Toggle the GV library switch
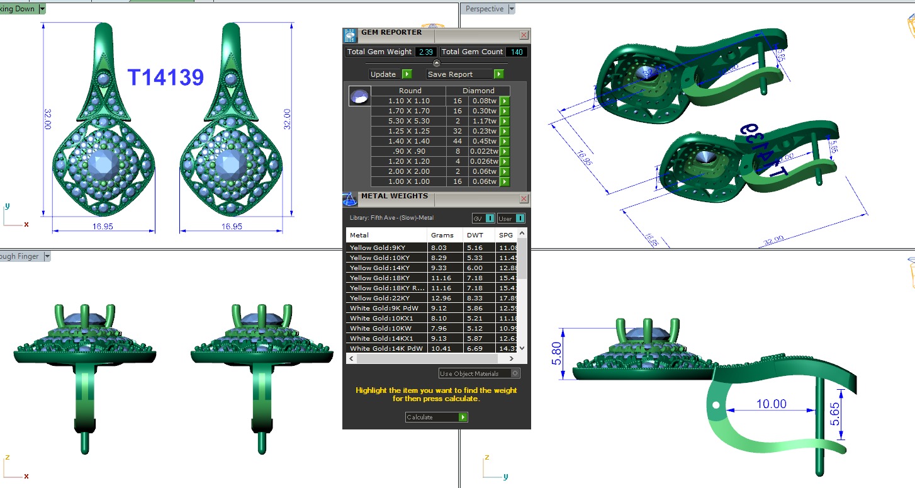Viewport: 915px width, 488px height. (x=490, y=218)
